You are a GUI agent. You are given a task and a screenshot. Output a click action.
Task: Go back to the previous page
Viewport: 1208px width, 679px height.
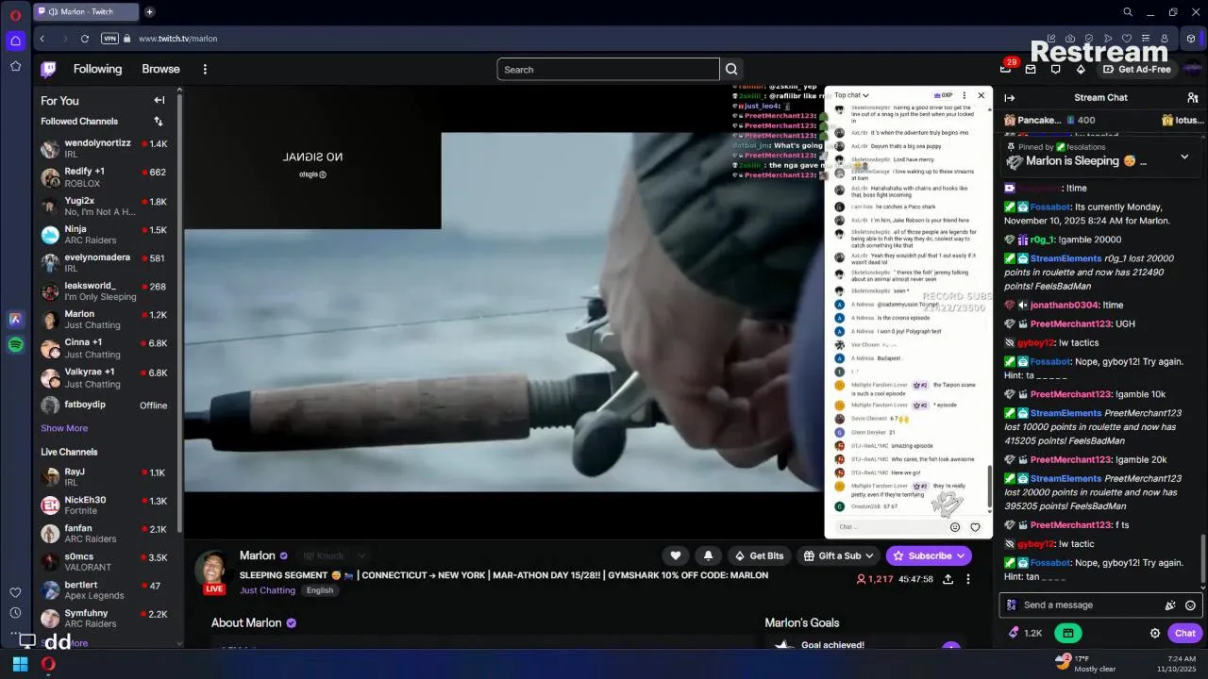(x=42, y=39)
